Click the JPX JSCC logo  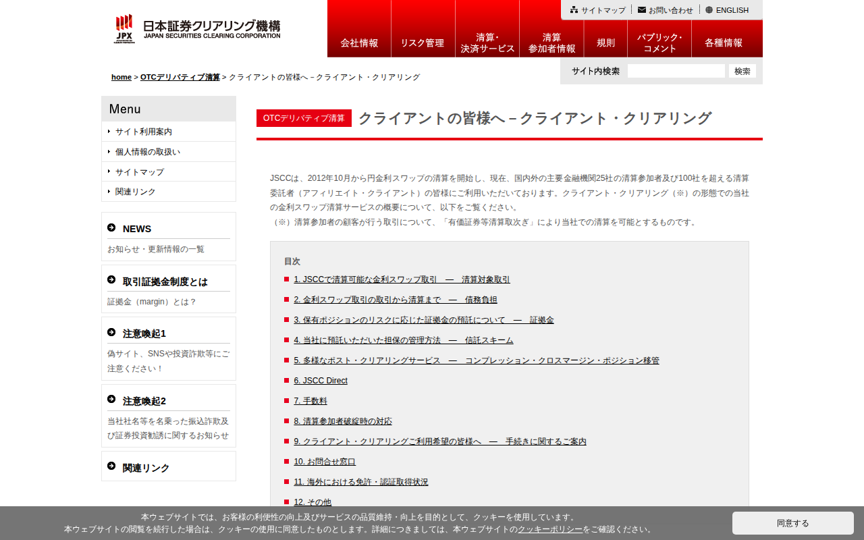pos(196,29)
